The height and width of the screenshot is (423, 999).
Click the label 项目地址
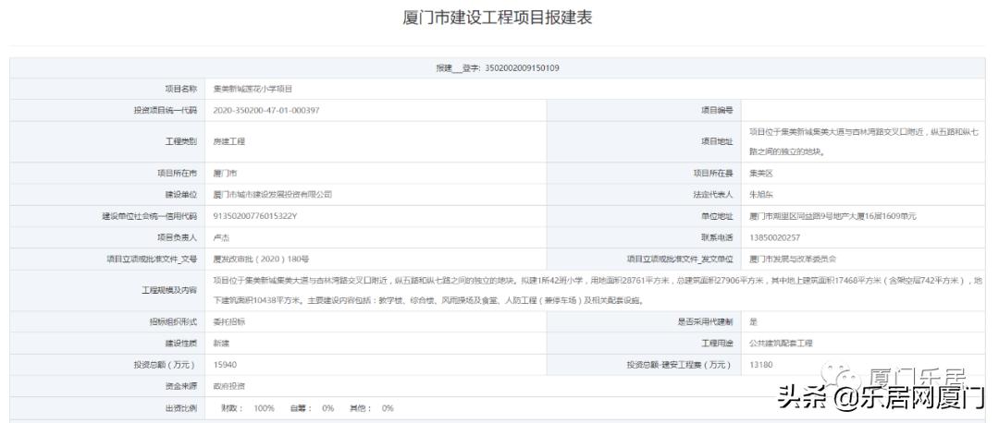(x=718, y=141)
